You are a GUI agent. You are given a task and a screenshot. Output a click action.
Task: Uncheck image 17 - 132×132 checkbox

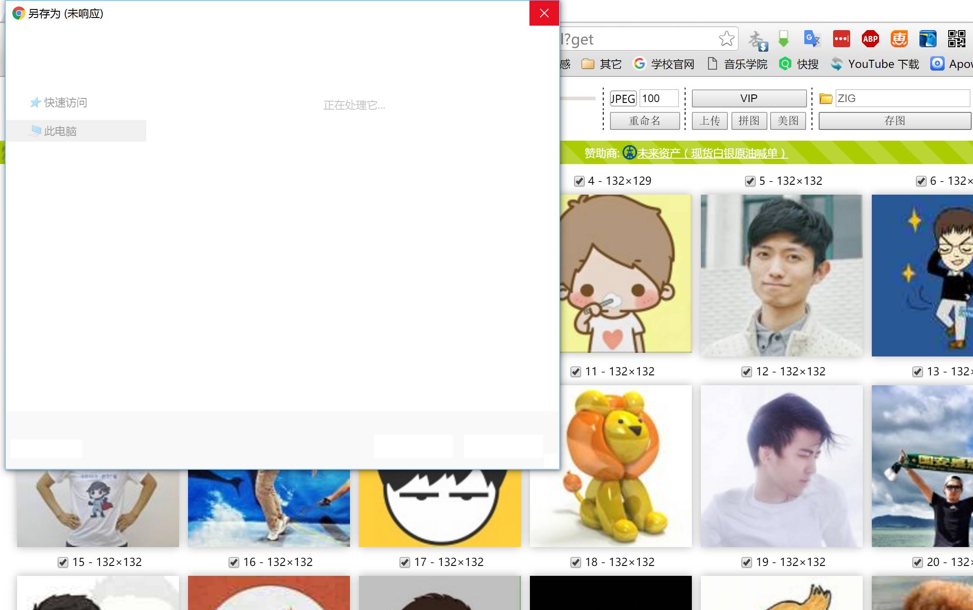point(404,562)
